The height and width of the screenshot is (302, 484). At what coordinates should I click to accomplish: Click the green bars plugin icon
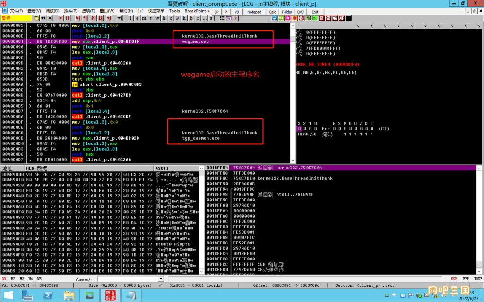click(308, 18)
